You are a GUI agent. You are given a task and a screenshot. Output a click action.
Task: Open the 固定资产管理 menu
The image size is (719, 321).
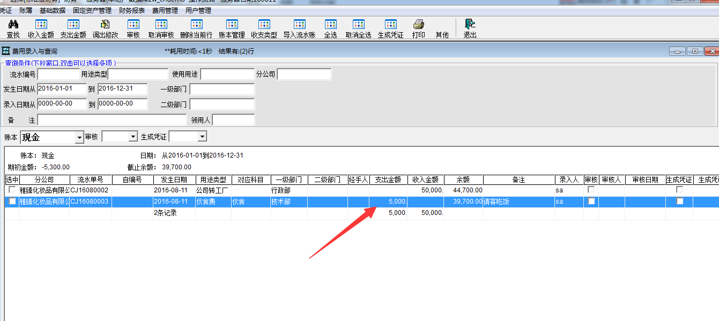click(92, 10)
